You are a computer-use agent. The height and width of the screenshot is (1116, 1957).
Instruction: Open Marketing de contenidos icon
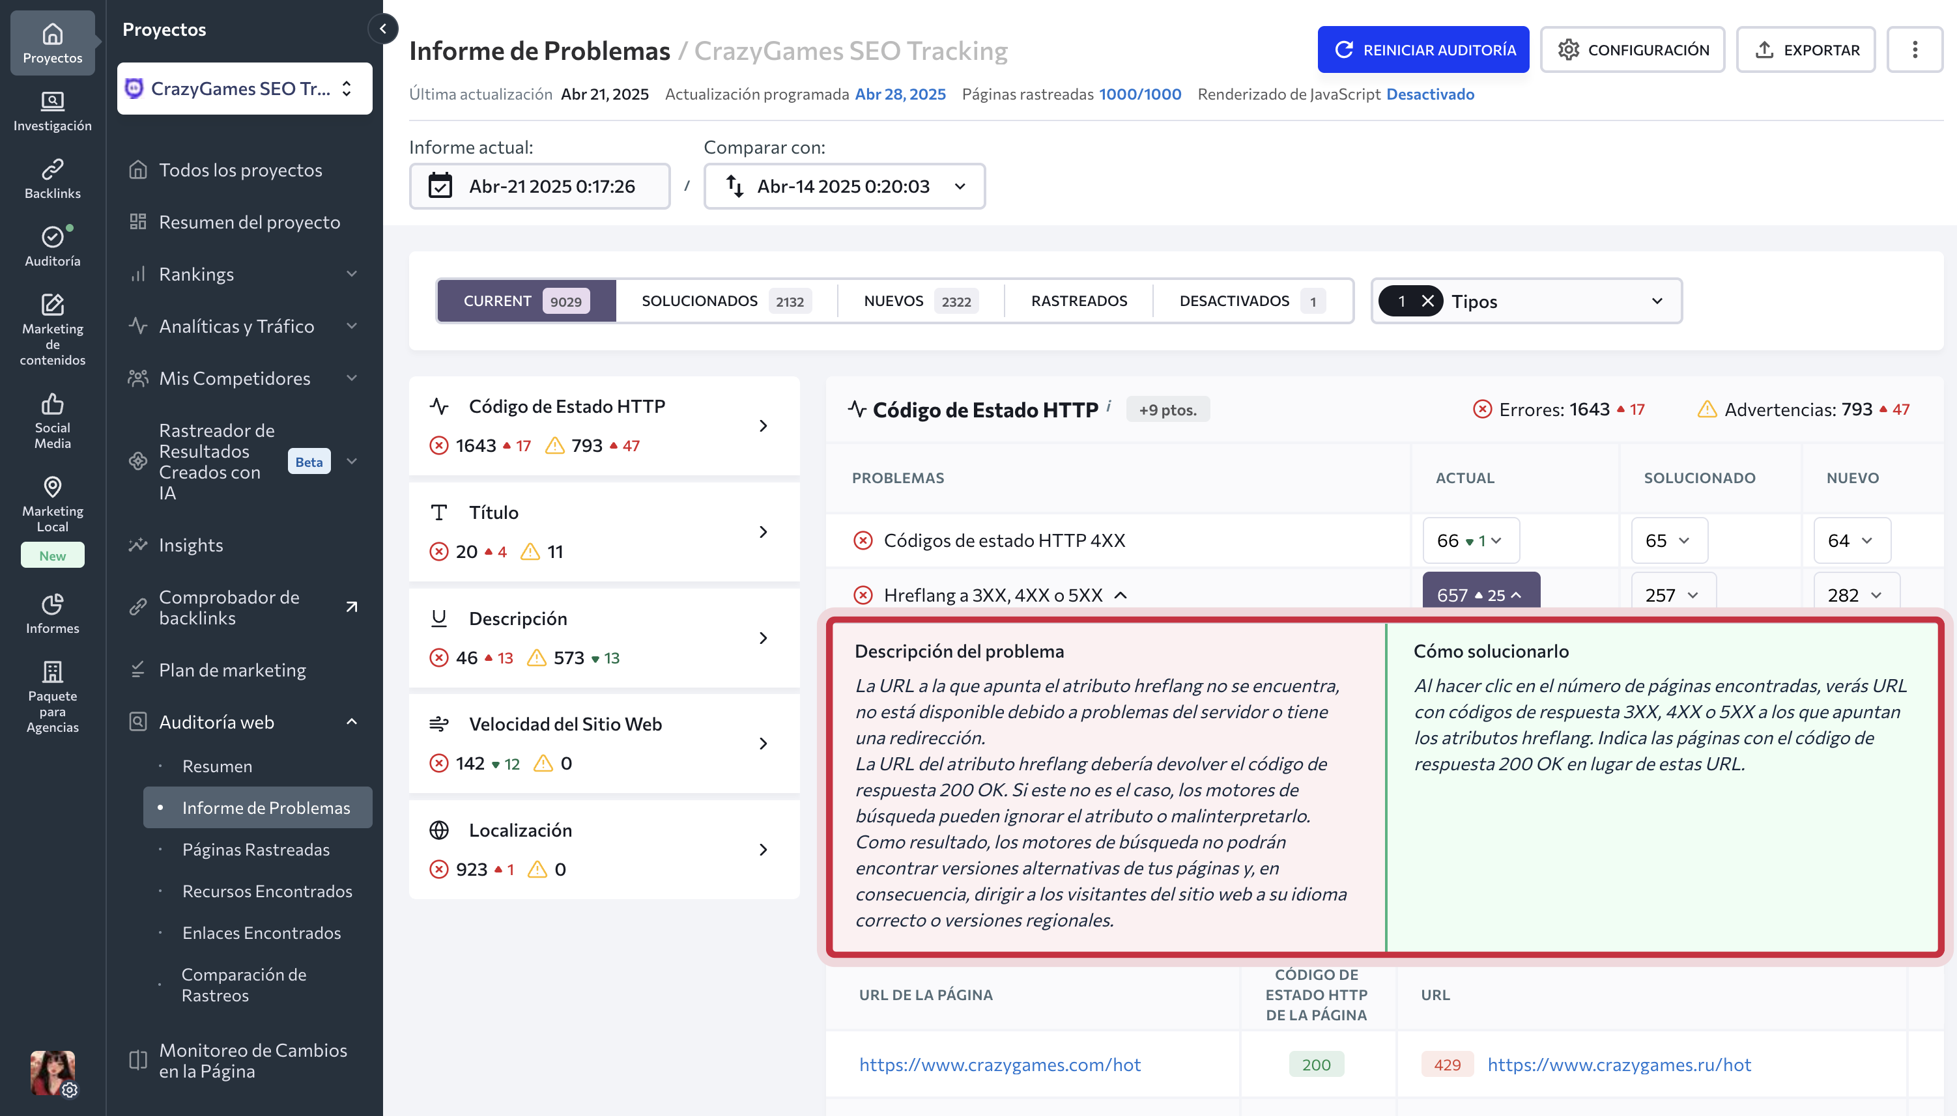click(52, 305)
